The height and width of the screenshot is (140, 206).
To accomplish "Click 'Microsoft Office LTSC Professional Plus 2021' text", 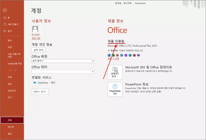I will pyautogui.click(x=132, y=46).
